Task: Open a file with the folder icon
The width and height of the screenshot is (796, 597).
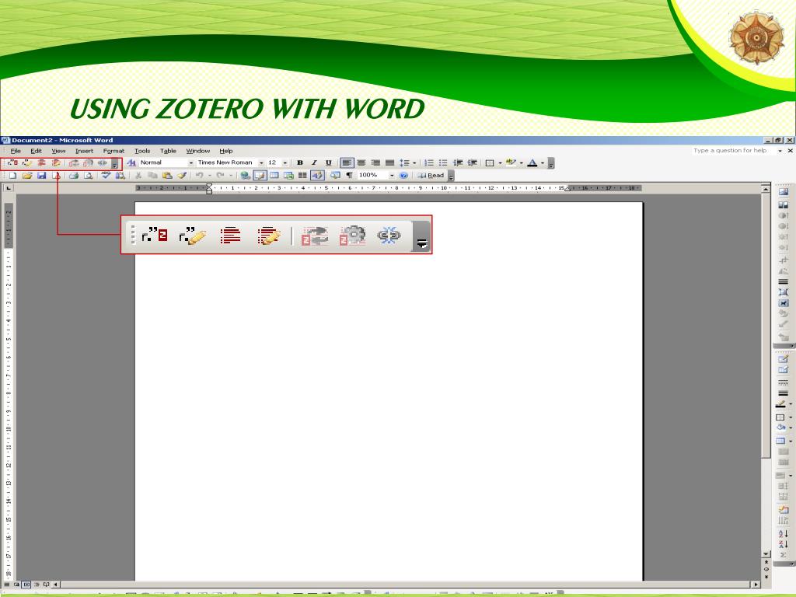Action: tap(27, 176)
